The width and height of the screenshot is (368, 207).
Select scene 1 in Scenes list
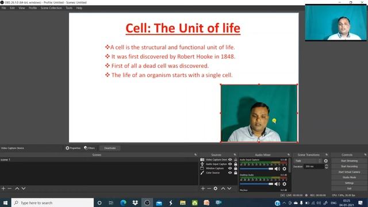click(99, 160)
